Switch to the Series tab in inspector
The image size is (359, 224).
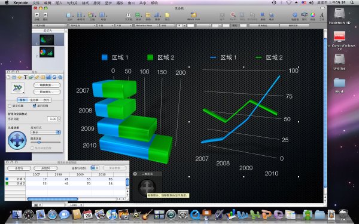coord(46,100)
